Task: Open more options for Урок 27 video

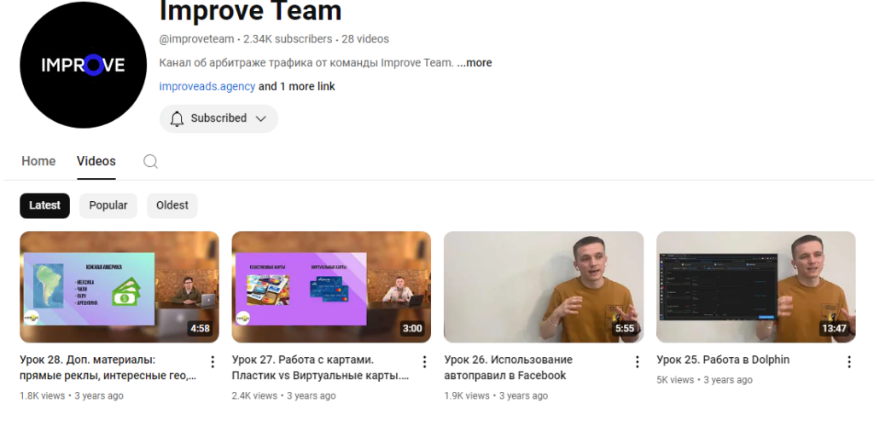Action: coord(424,362)
